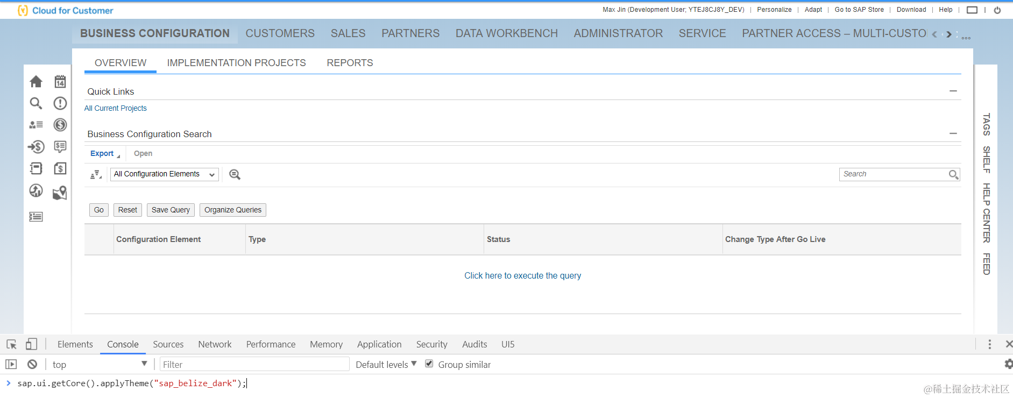
Task: Open the DevTools UI5 tab
Action: 508,344
